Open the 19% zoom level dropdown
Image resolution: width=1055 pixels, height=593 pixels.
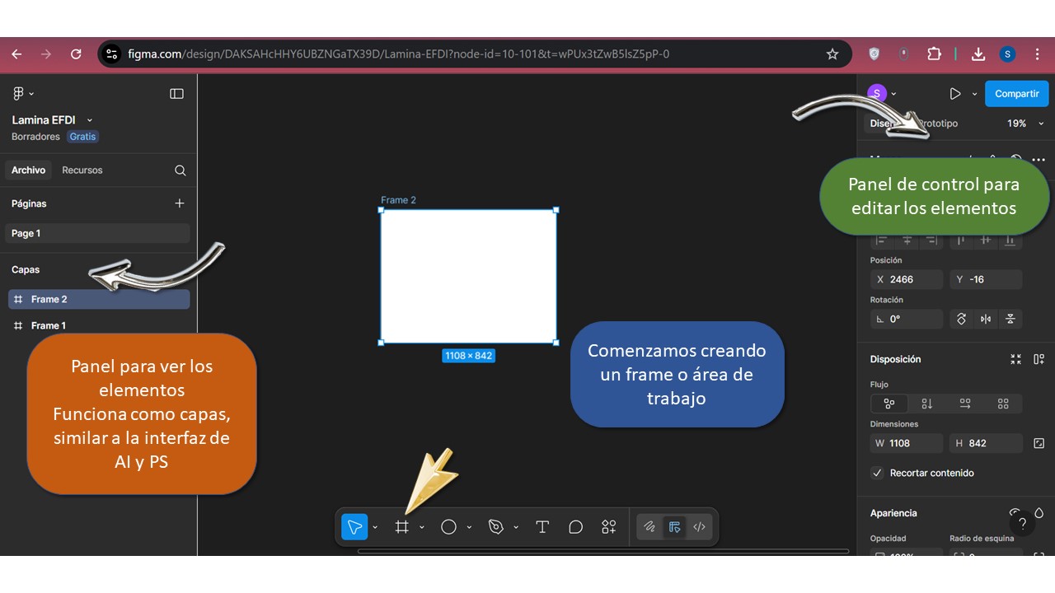tap(1024, 124)
